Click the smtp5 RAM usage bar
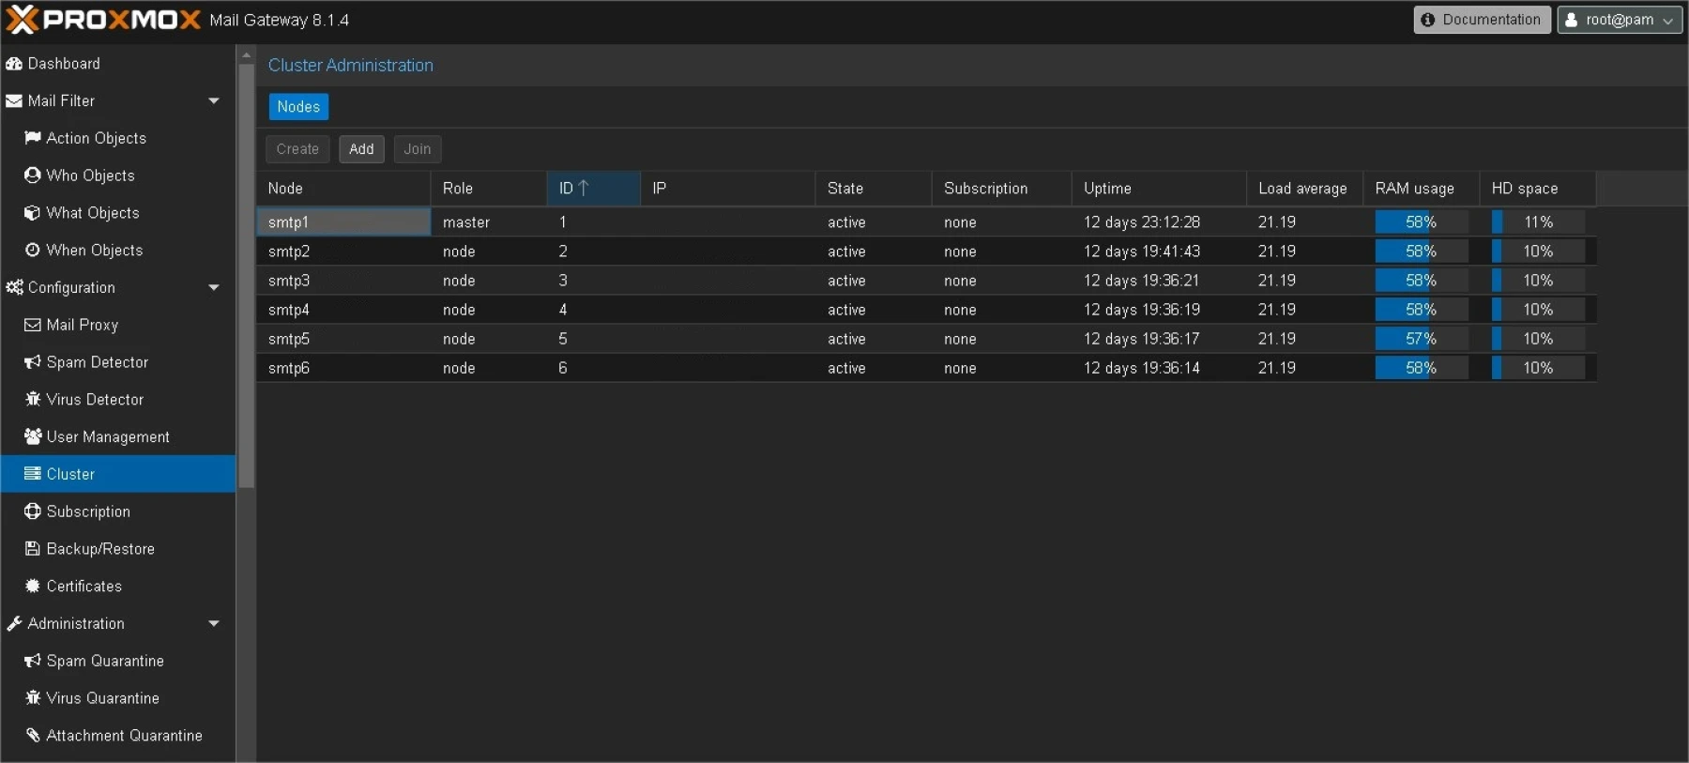1689x763 pixels. [x=1421, y=339]
